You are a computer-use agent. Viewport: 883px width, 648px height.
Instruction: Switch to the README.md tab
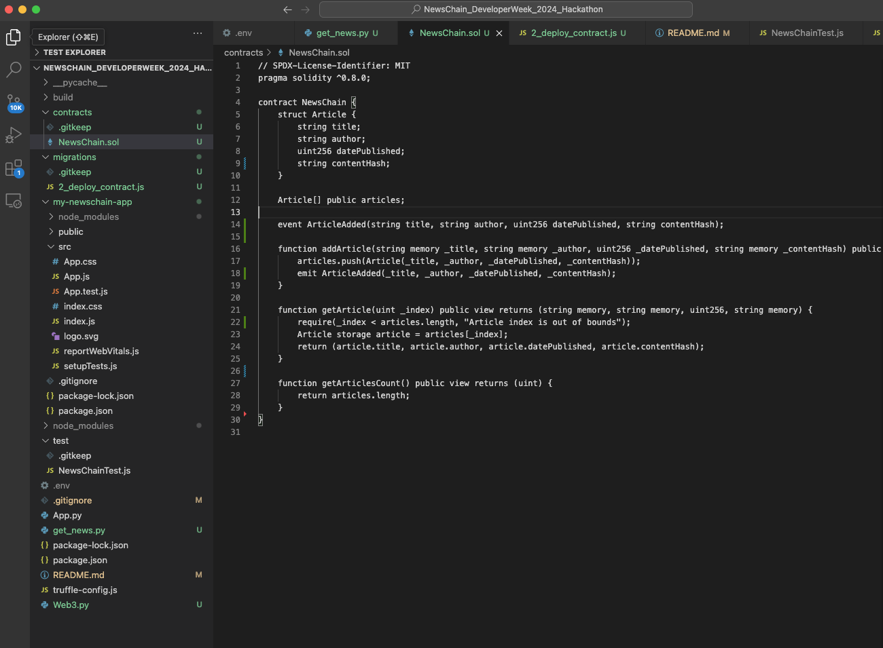coord(692,33)
